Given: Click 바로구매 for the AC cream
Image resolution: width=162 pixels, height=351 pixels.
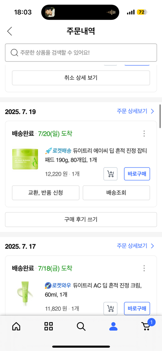Looking at the screenshot, I should click(137, 308).
